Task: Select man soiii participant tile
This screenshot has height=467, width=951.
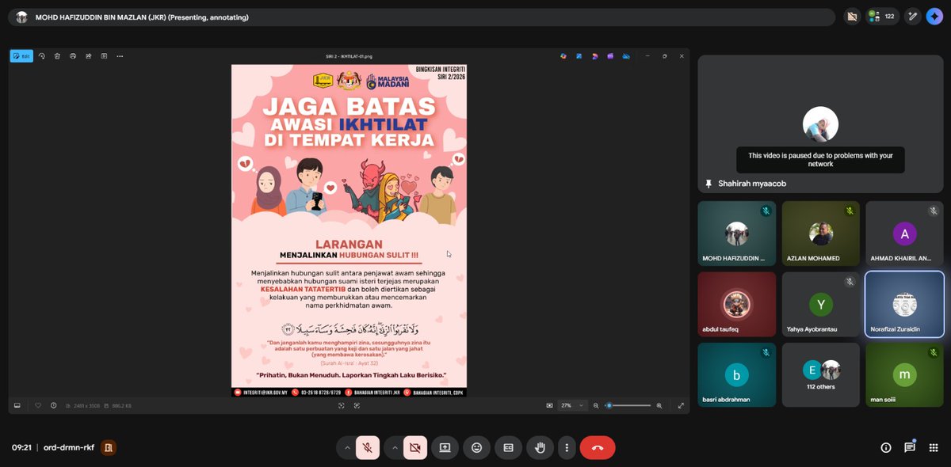Action: click(x=904, y=375)
